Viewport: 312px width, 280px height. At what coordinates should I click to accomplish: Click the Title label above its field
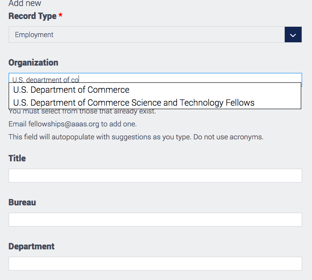(17, 158)
